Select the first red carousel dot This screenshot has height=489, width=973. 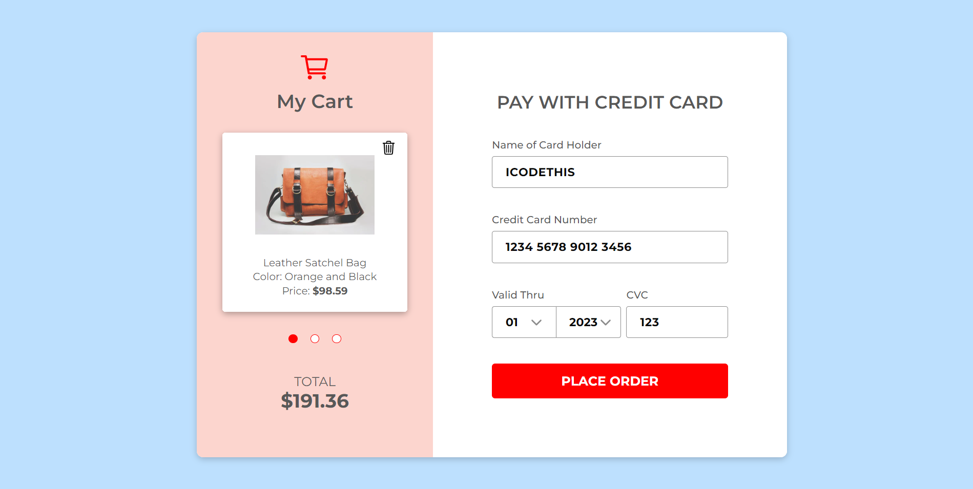click(x=293, y=338)
